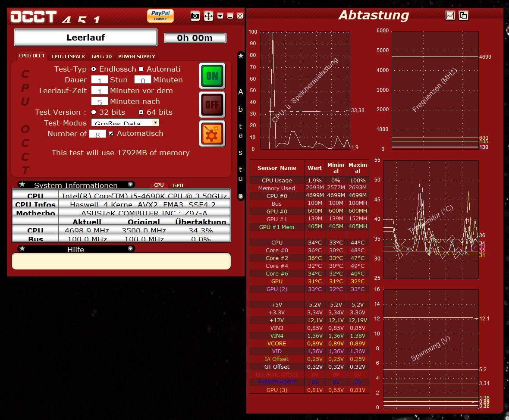This screenshot has width=509, height=420.
Task: Select the IA Offset sensor row
Action: coord(309,359)
